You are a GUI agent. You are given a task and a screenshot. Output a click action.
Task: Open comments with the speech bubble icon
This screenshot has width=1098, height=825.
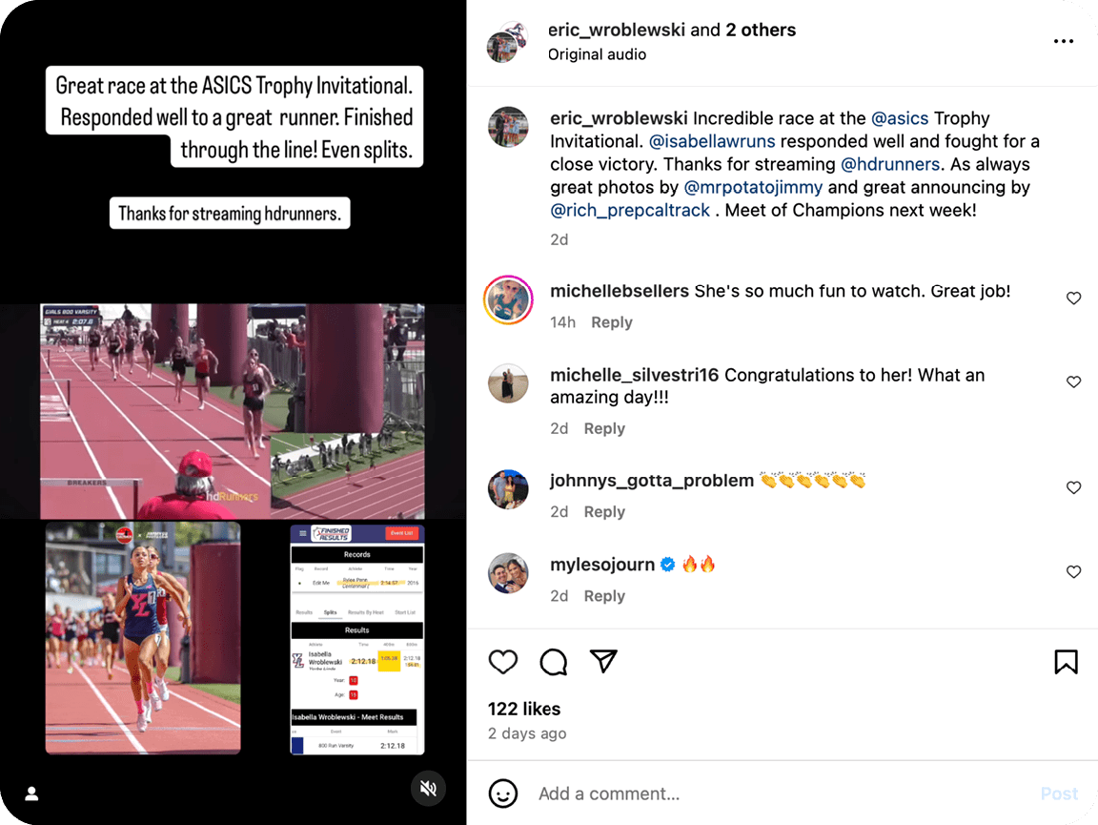(553, 662)
